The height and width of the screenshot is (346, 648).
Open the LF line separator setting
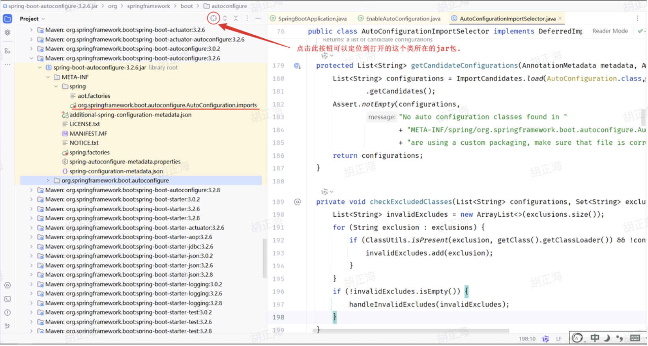[x=558, y=339]
